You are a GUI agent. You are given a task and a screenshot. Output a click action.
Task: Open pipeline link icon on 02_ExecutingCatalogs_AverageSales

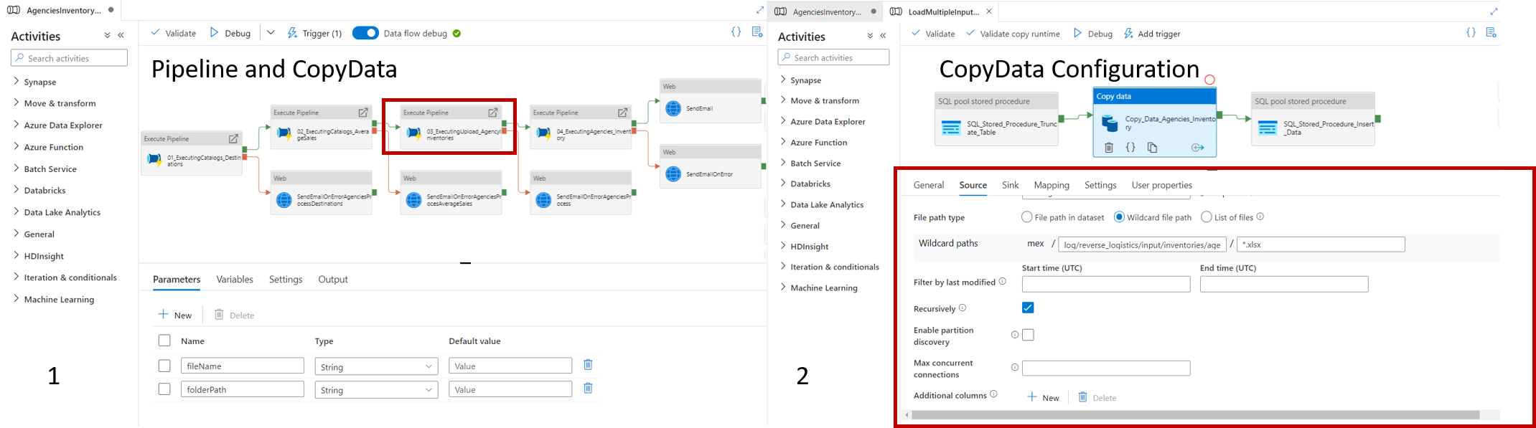[x=363, y=113]
